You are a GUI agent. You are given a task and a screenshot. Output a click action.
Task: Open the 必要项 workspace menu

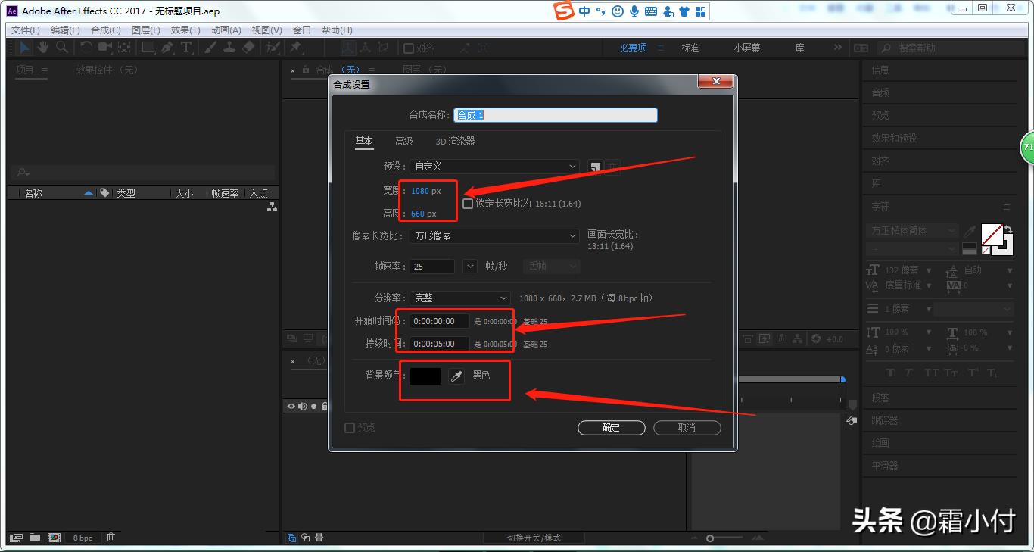point(661,48)
